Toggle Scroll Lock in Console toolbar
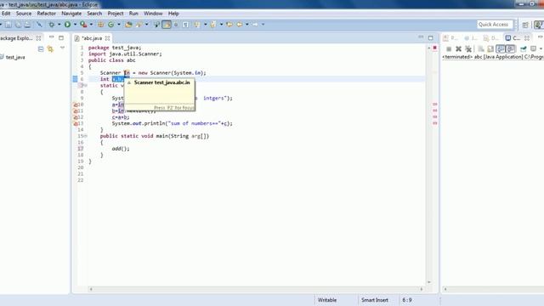Viewport: 544px width, 306px height. tap(490, 49)
